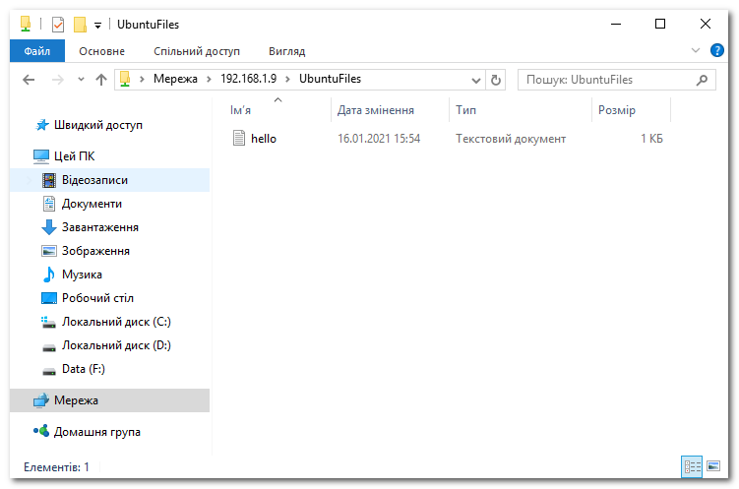The height and width of the screenshot is (489, 739).
Task: Open the Файл menu tab
Action: 37,51
